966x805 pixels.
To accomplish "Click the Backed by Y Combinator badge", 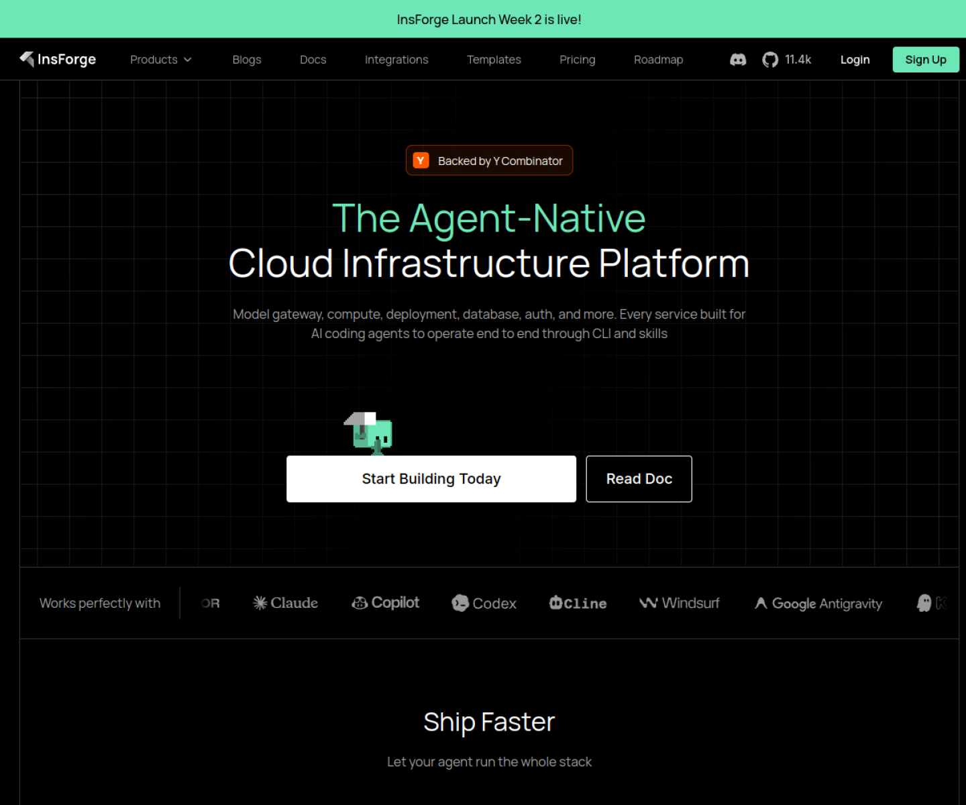I will (489, 160).
